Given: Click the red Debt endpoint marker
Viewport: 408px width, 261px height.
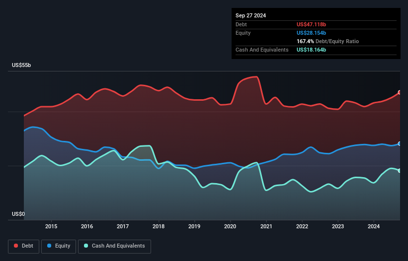Looking at the screenshot, I should pyautogui.click(x=400, y=92).
